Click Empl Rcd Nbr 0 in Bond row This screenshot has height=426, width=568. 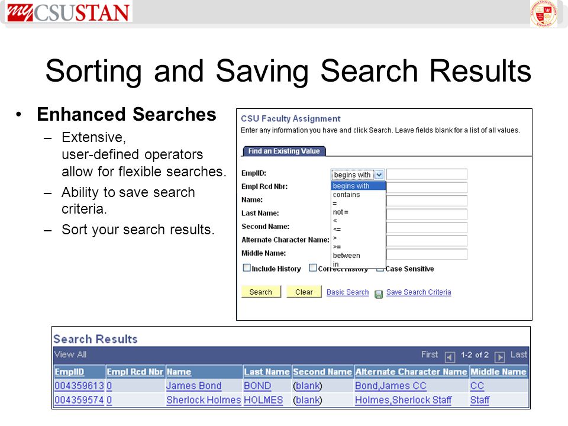[109, 386]
